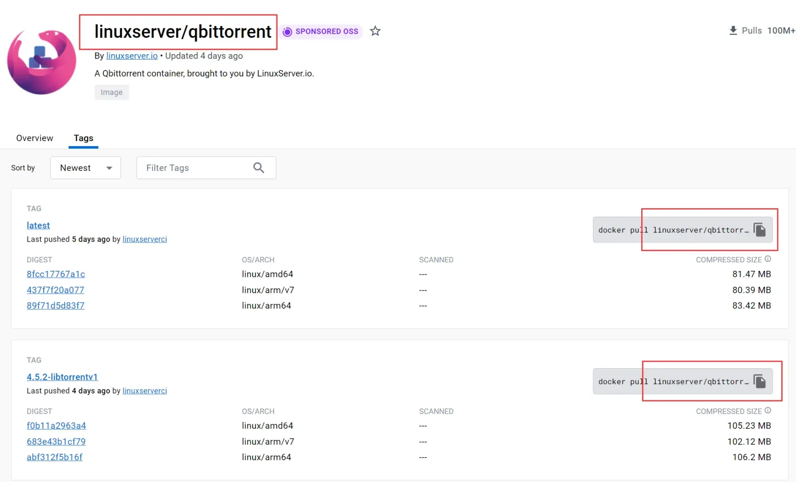Open the 4.5.2-libtorrentv1 tag link
The width and height of the screenshot is (796, 482).
pos(62,377)
